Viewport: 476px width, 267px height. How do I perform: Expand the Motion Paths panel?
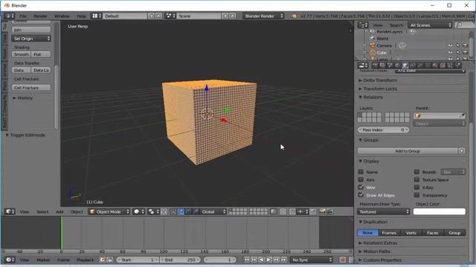[x=374, y=251]
